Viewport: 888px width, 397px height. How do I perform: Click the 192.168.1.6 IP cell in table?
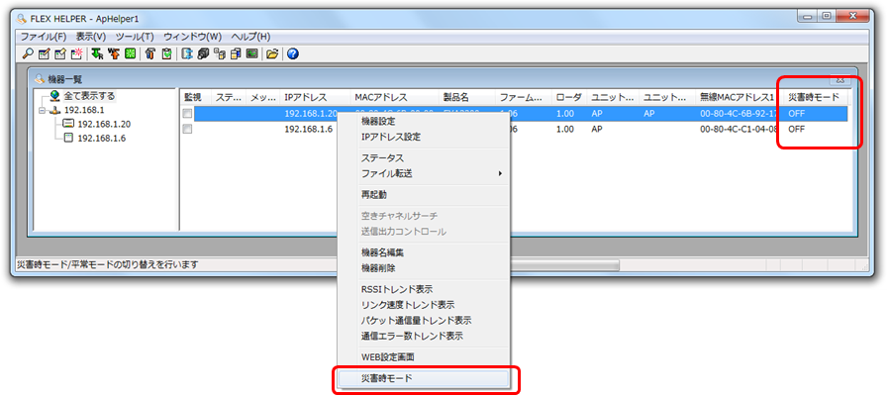[x=308, y=129]
